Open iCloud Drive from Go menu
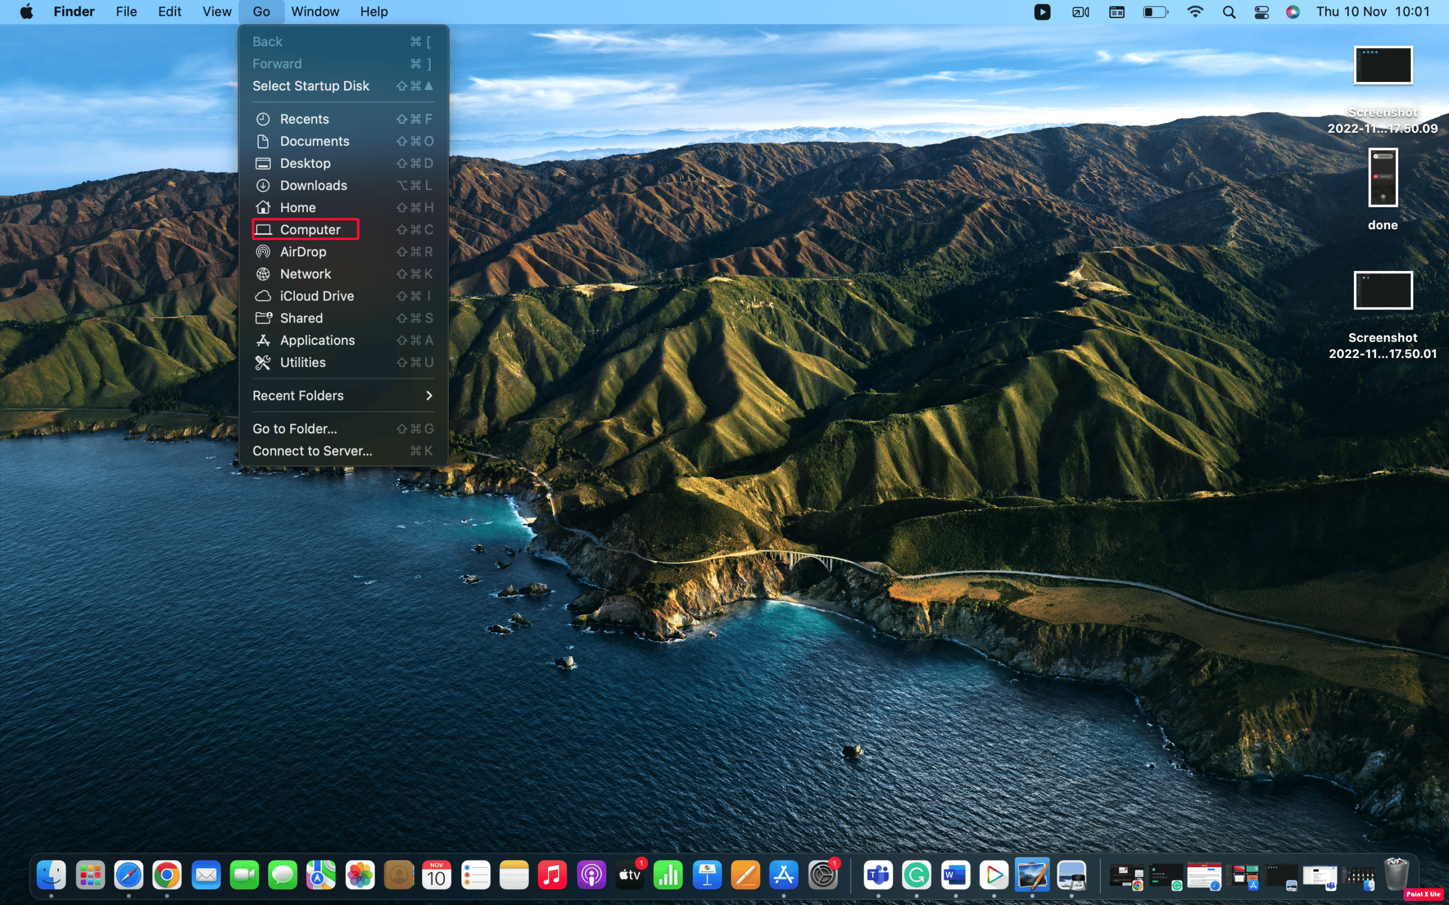Viewport: 1449px width, 905px height. point(317,295)
